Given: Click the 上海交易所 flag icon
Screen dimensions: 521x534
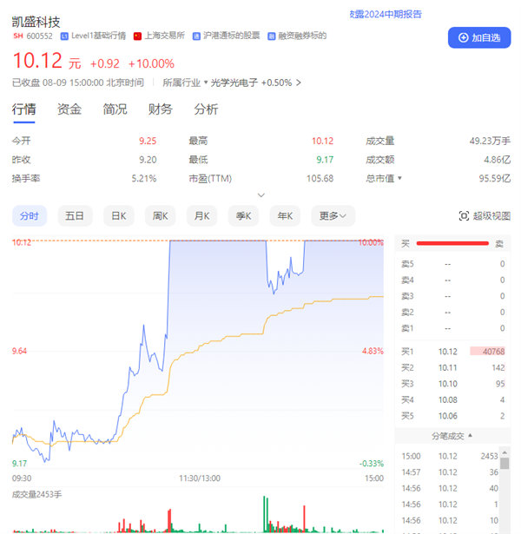Looking at the screenshot, I should (136, 36).
